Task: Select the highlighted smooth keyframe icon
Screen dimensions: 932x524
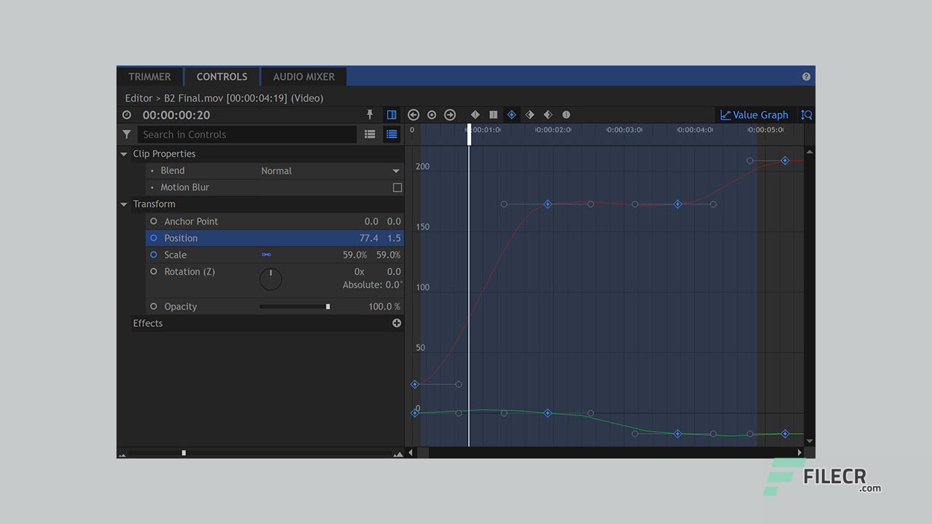Action: pyautogui.click(x=511, y=115)
